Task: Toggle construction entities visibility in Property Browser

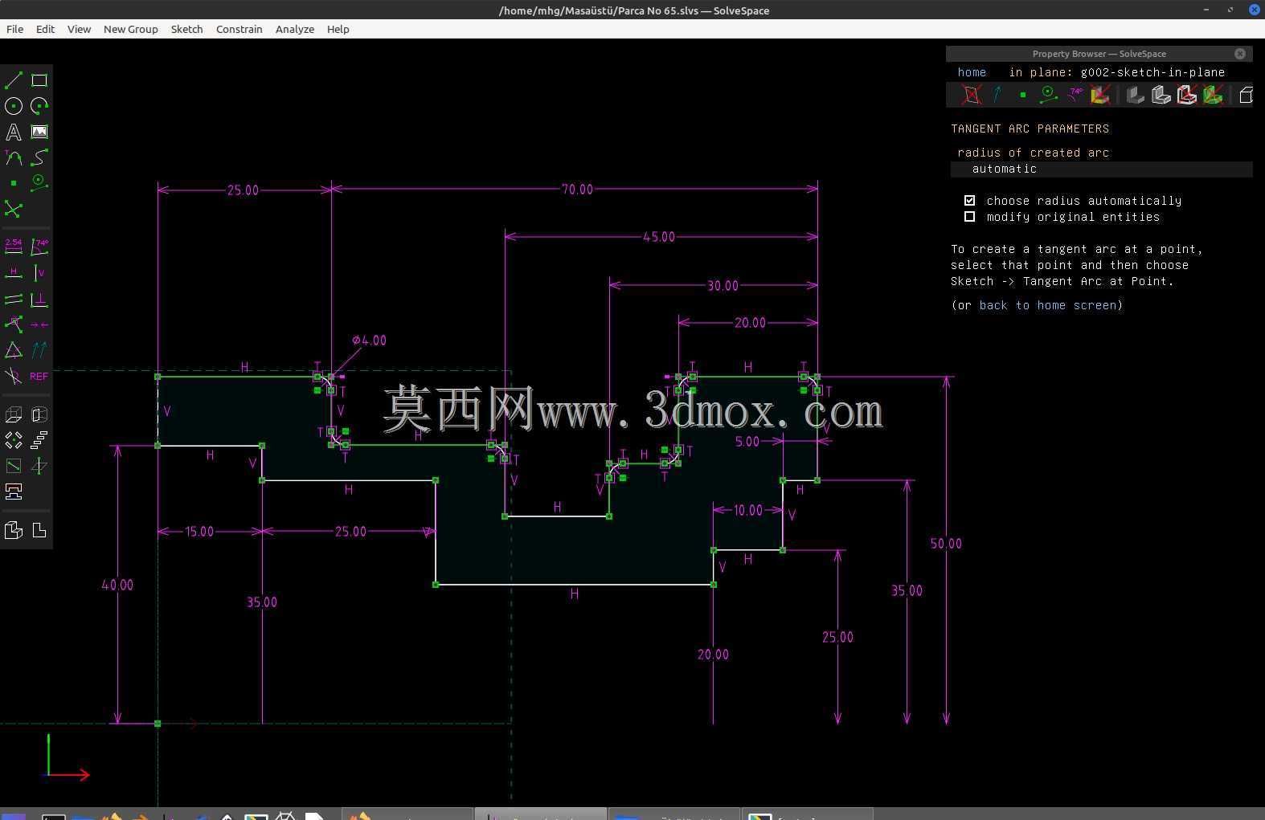Action: [1049, 95]
